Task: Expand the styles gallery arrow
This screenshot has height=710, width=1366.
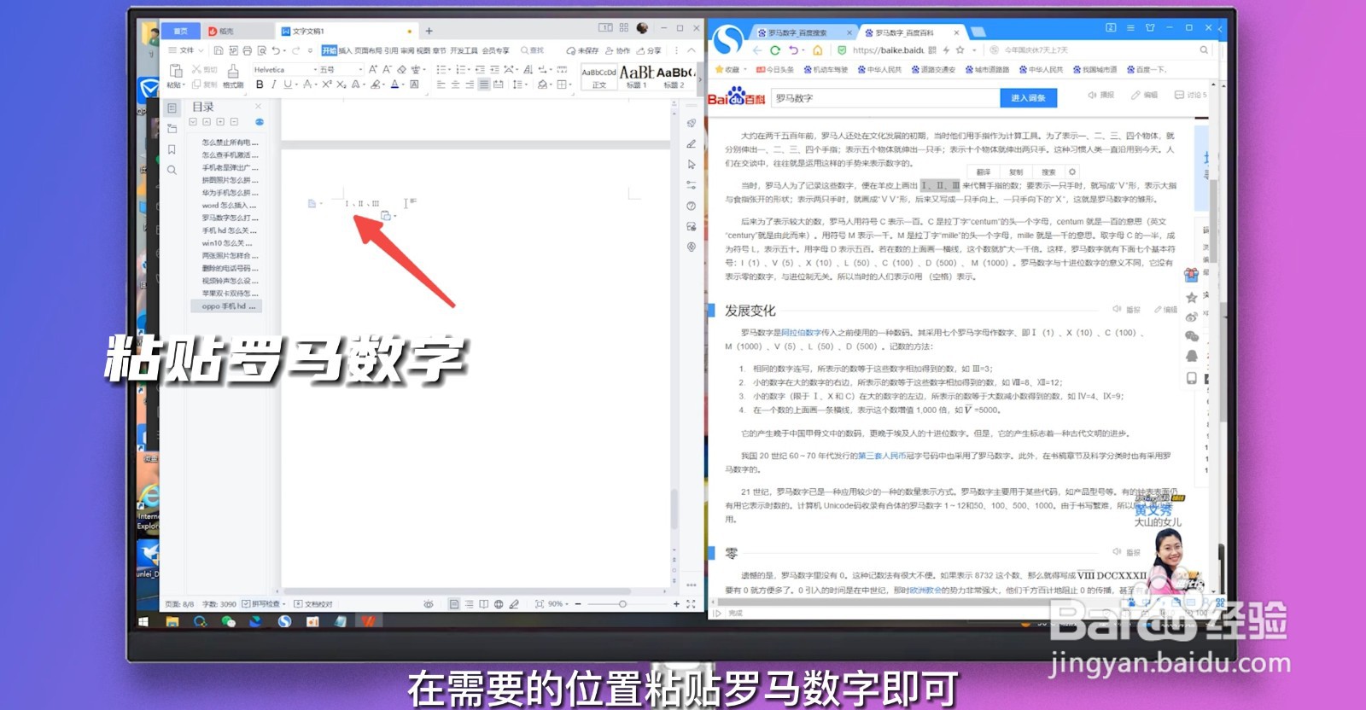Action: (699, 79)
